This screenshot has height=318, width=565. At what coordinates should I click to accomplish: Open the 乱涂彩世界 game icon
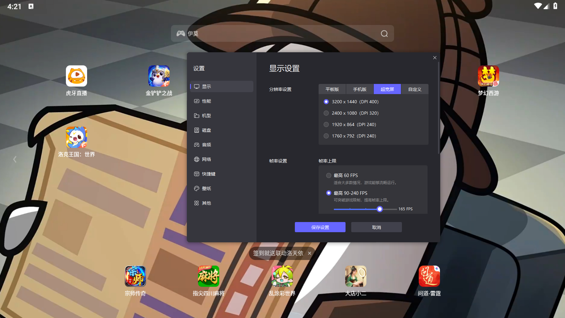point(282,276)
